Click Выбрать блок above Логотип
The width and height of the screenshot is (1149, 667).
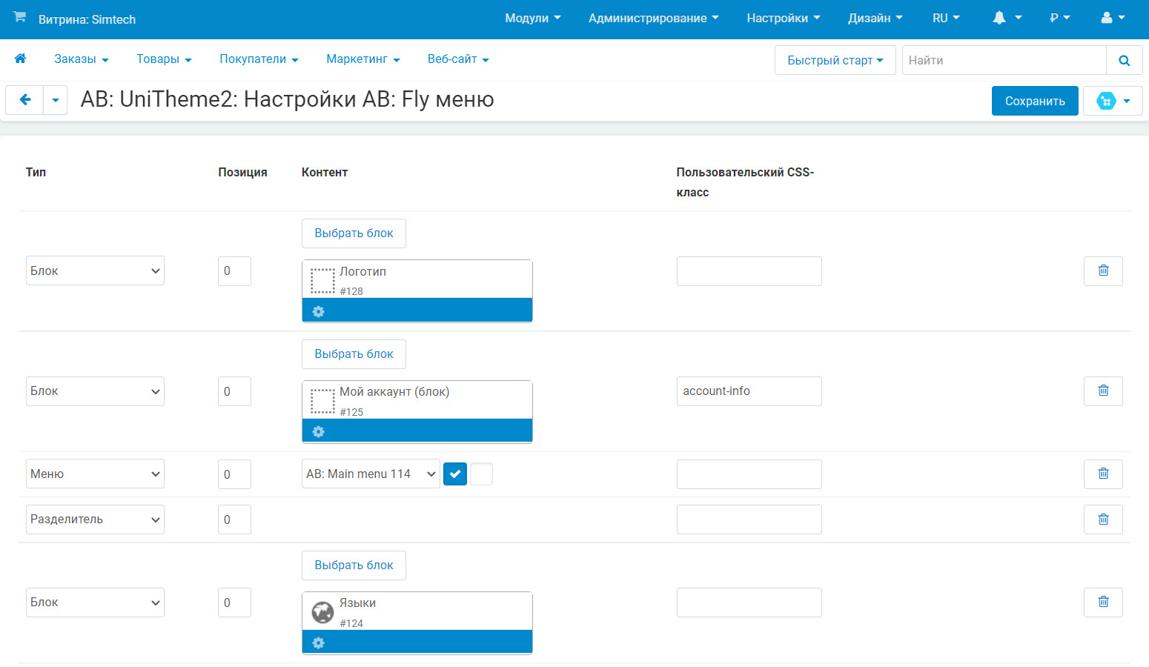tap(354, 233)
